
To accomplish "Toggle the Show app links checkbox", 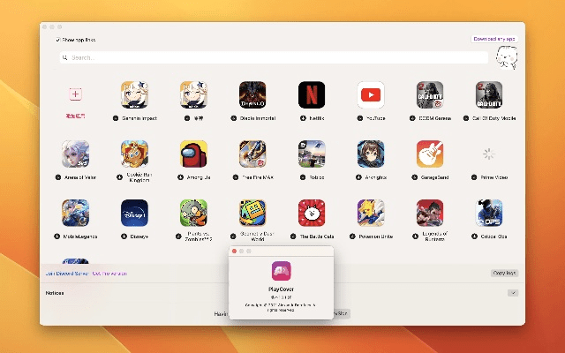I will click(58, 40).
